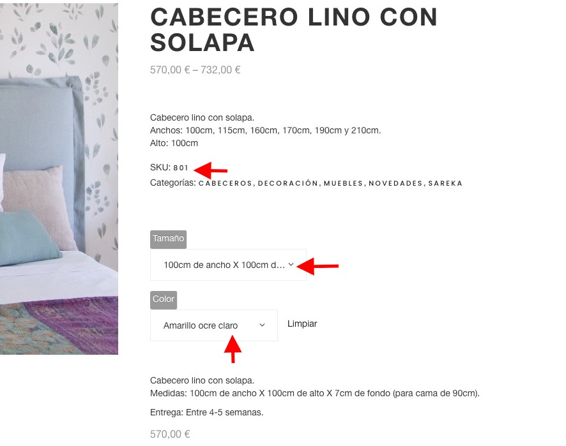Click the headboard product image
This screenshot has height=446, width=566.
[x=59, y=179]
